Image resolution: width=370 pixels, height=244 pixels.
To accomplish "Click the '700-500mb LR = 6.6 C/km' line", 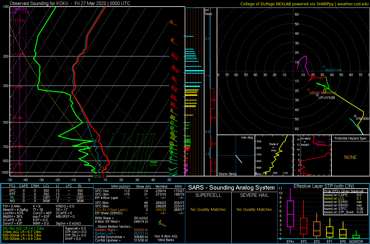I will tap(22, 239).
